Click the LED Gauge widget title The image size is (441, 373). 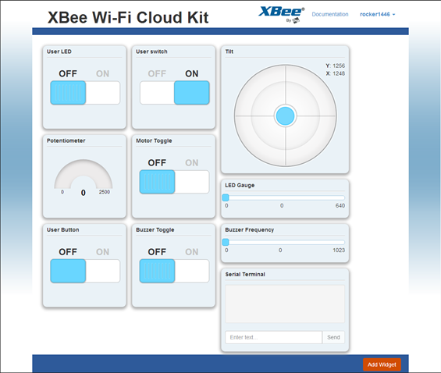(x=240, y=185)
